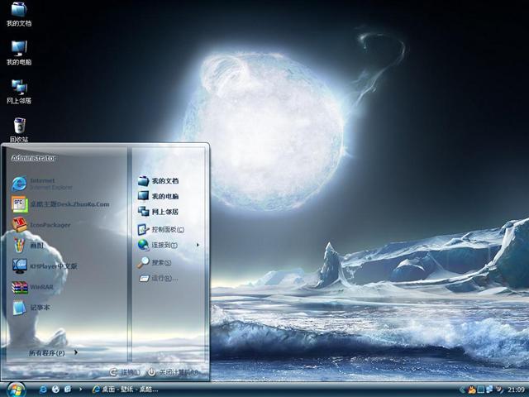Screen dimensions: 529x397
Task: Select the 我的电脑 desktop icon
Action: [x=19, y=52]
